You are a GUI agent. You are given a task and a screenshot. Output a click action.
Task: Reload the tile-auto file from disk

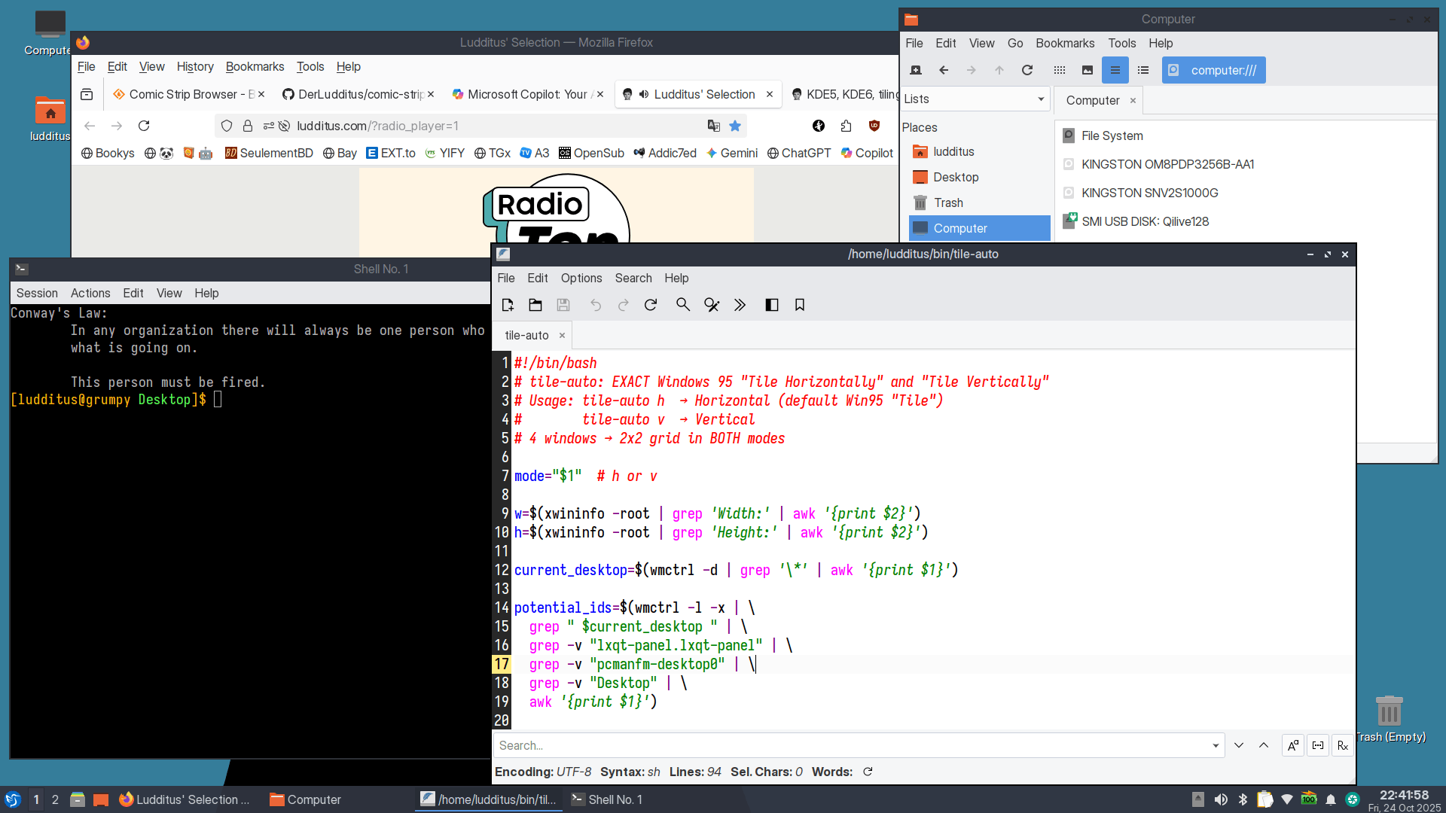(x=651, y=305)
